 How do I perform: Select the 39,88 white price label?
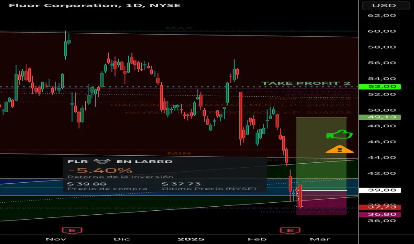[x=380, y=190]
